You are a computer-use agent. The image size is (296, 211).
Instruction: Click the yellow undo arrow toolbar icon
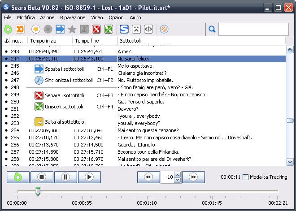[36, 30]
